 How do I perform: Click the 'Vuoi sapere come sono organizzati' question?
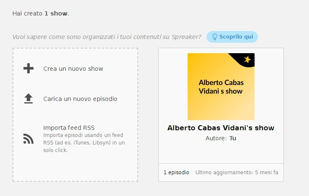click(x=107, y=37)
